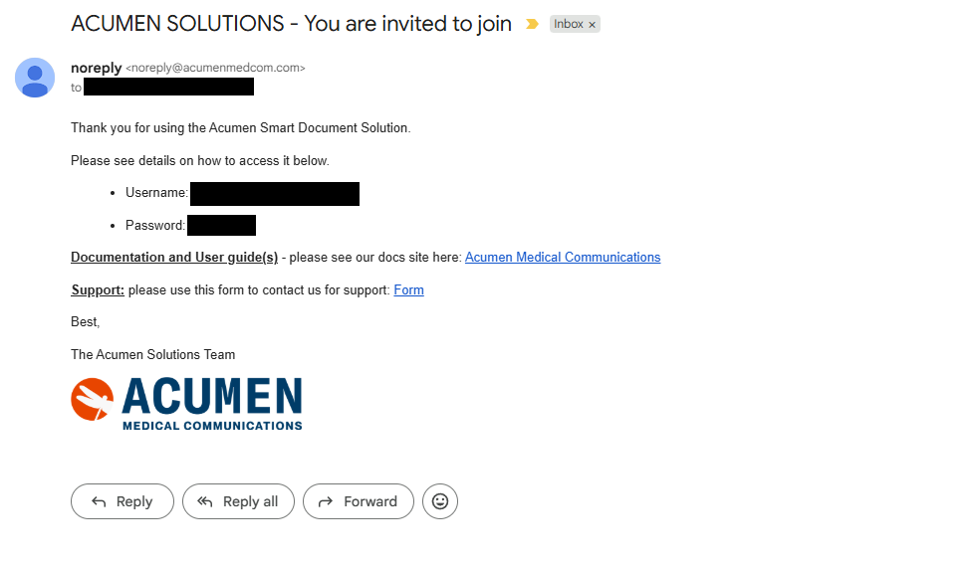The image size is (977, 569).
Task: Click the redacted Username value
Action: 274,193
